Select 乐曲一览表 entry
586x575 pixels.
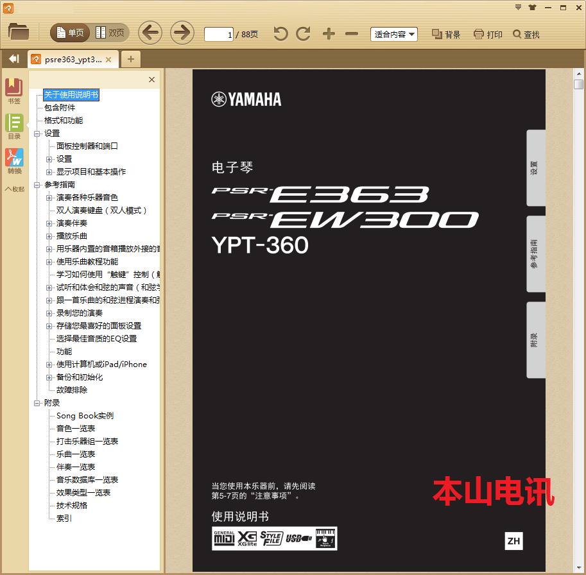[x=76, y=454]
